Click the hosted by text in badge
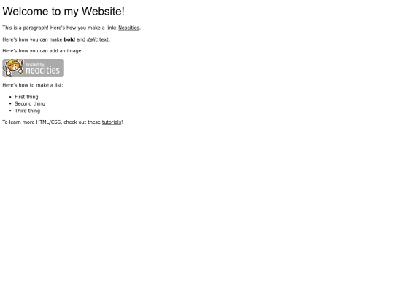The height and width of the screenshot is (295, 394). (x=35, y=65)
